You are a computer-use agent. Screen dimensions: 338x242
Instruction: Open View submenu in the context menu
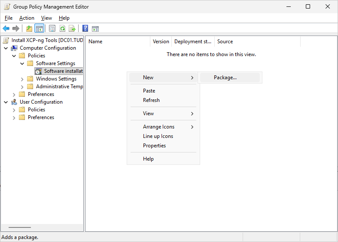163,114
